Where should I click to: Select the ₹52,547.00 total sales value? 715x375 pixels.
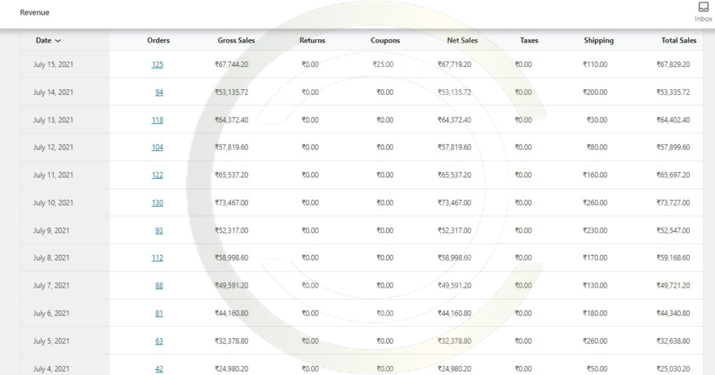point(673,230)
